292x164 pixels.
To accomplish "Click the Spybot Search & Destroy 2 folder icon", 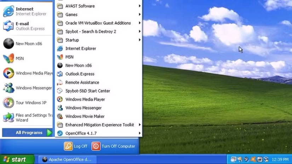I will point(60,32).
